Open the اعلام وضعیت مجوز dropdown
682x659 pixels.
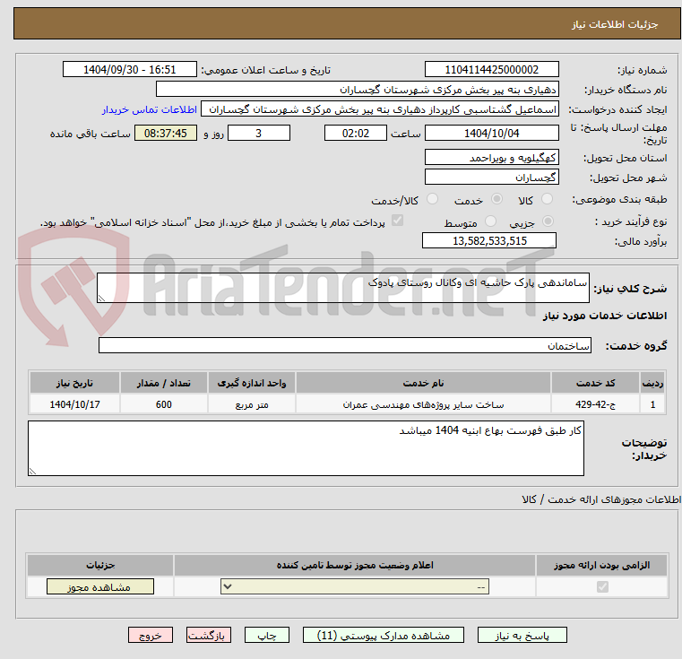(x=355, y=586)
